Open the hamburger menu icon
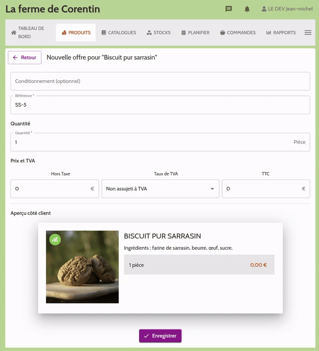319x351 pixels. click(308, 32)
